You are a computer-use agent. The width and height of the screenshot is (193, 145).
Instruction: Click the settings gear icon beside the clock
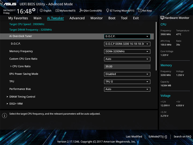click(x=34, y=10)
